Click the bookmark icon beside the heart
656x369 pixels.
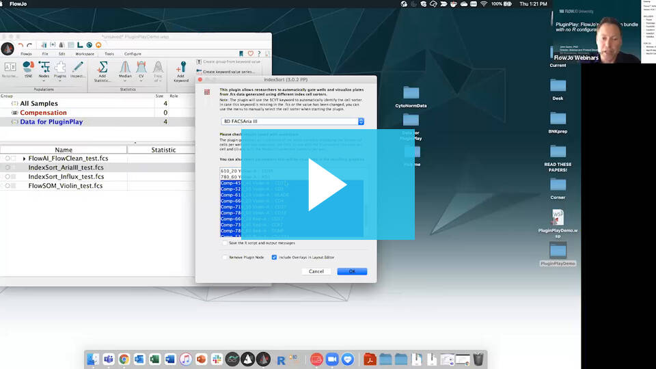[241, 53]
